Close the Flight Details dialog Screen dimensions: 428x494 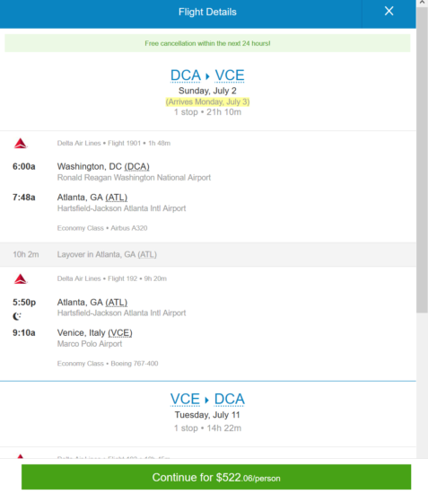coord(389,12)
